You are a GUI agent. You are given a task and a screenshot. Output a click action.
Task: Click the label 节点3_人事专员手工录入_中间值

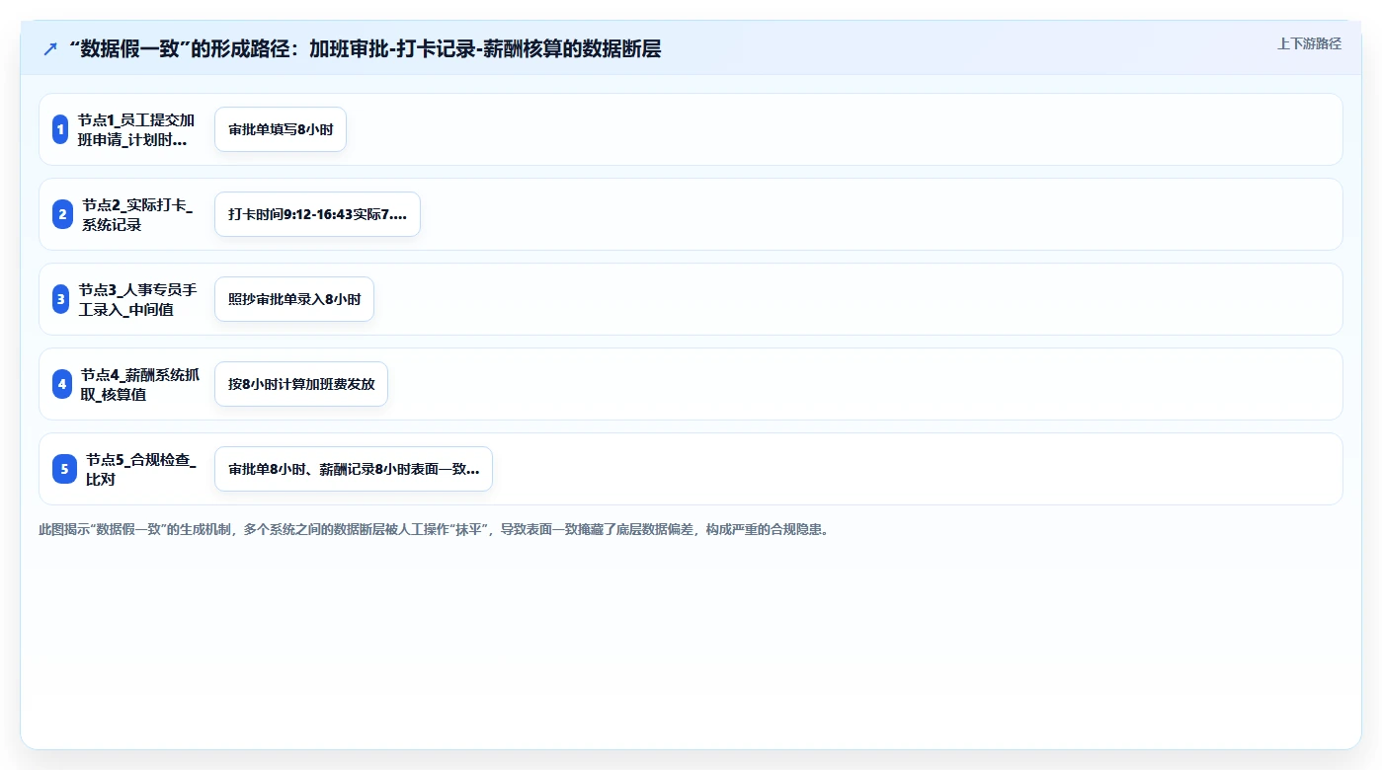(x=137, y=299)
